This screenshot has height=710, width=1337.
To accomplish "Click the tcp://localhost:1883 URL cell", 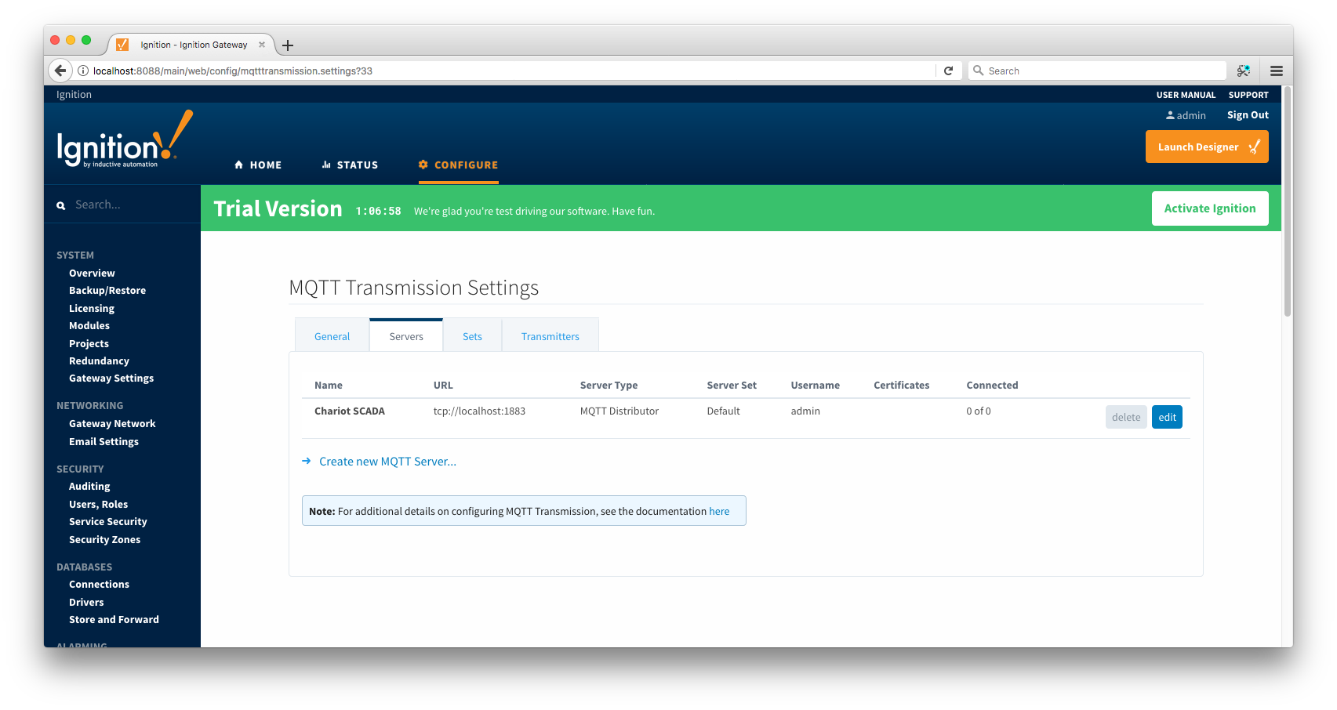I will point(479,411).
